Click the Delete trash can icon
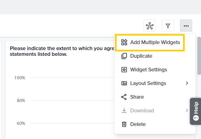201x139 pixels. pos(124,124)
